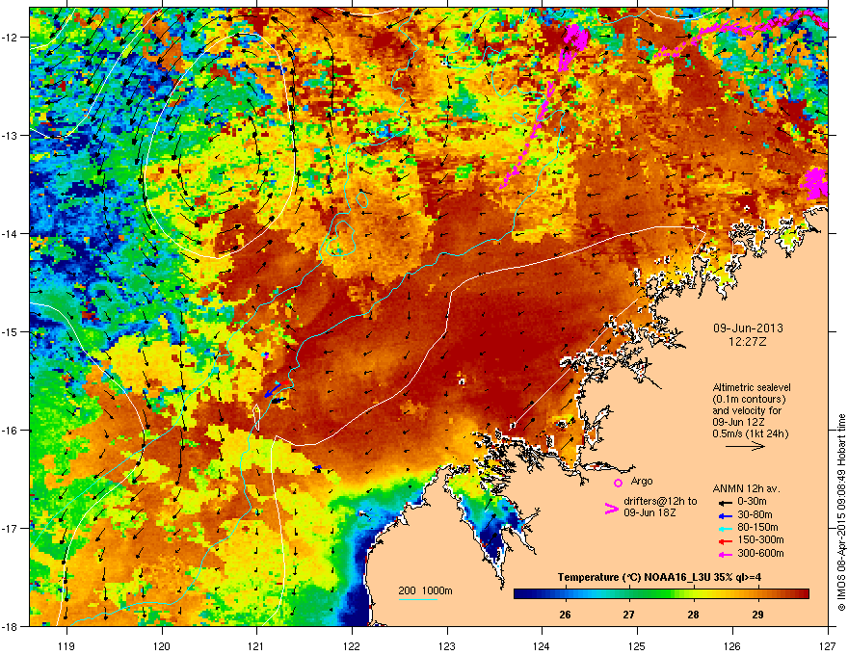Click the 'drifters@12h to' legend label
Screen dimensions: 848x655
pos(660,501)
